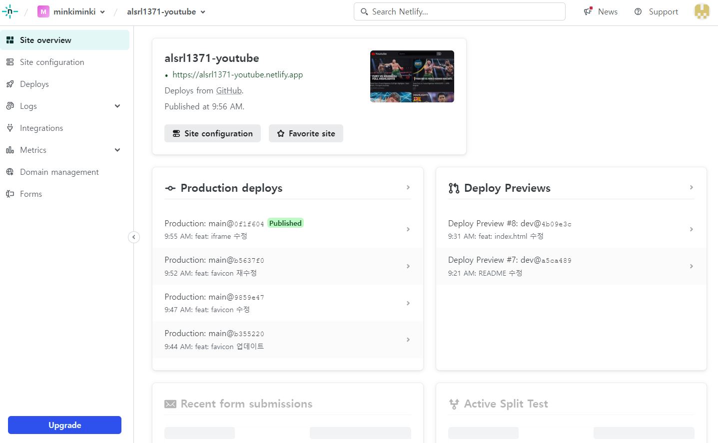Open the alsrl1371-youtube site dropdown

tap(203, 12)
